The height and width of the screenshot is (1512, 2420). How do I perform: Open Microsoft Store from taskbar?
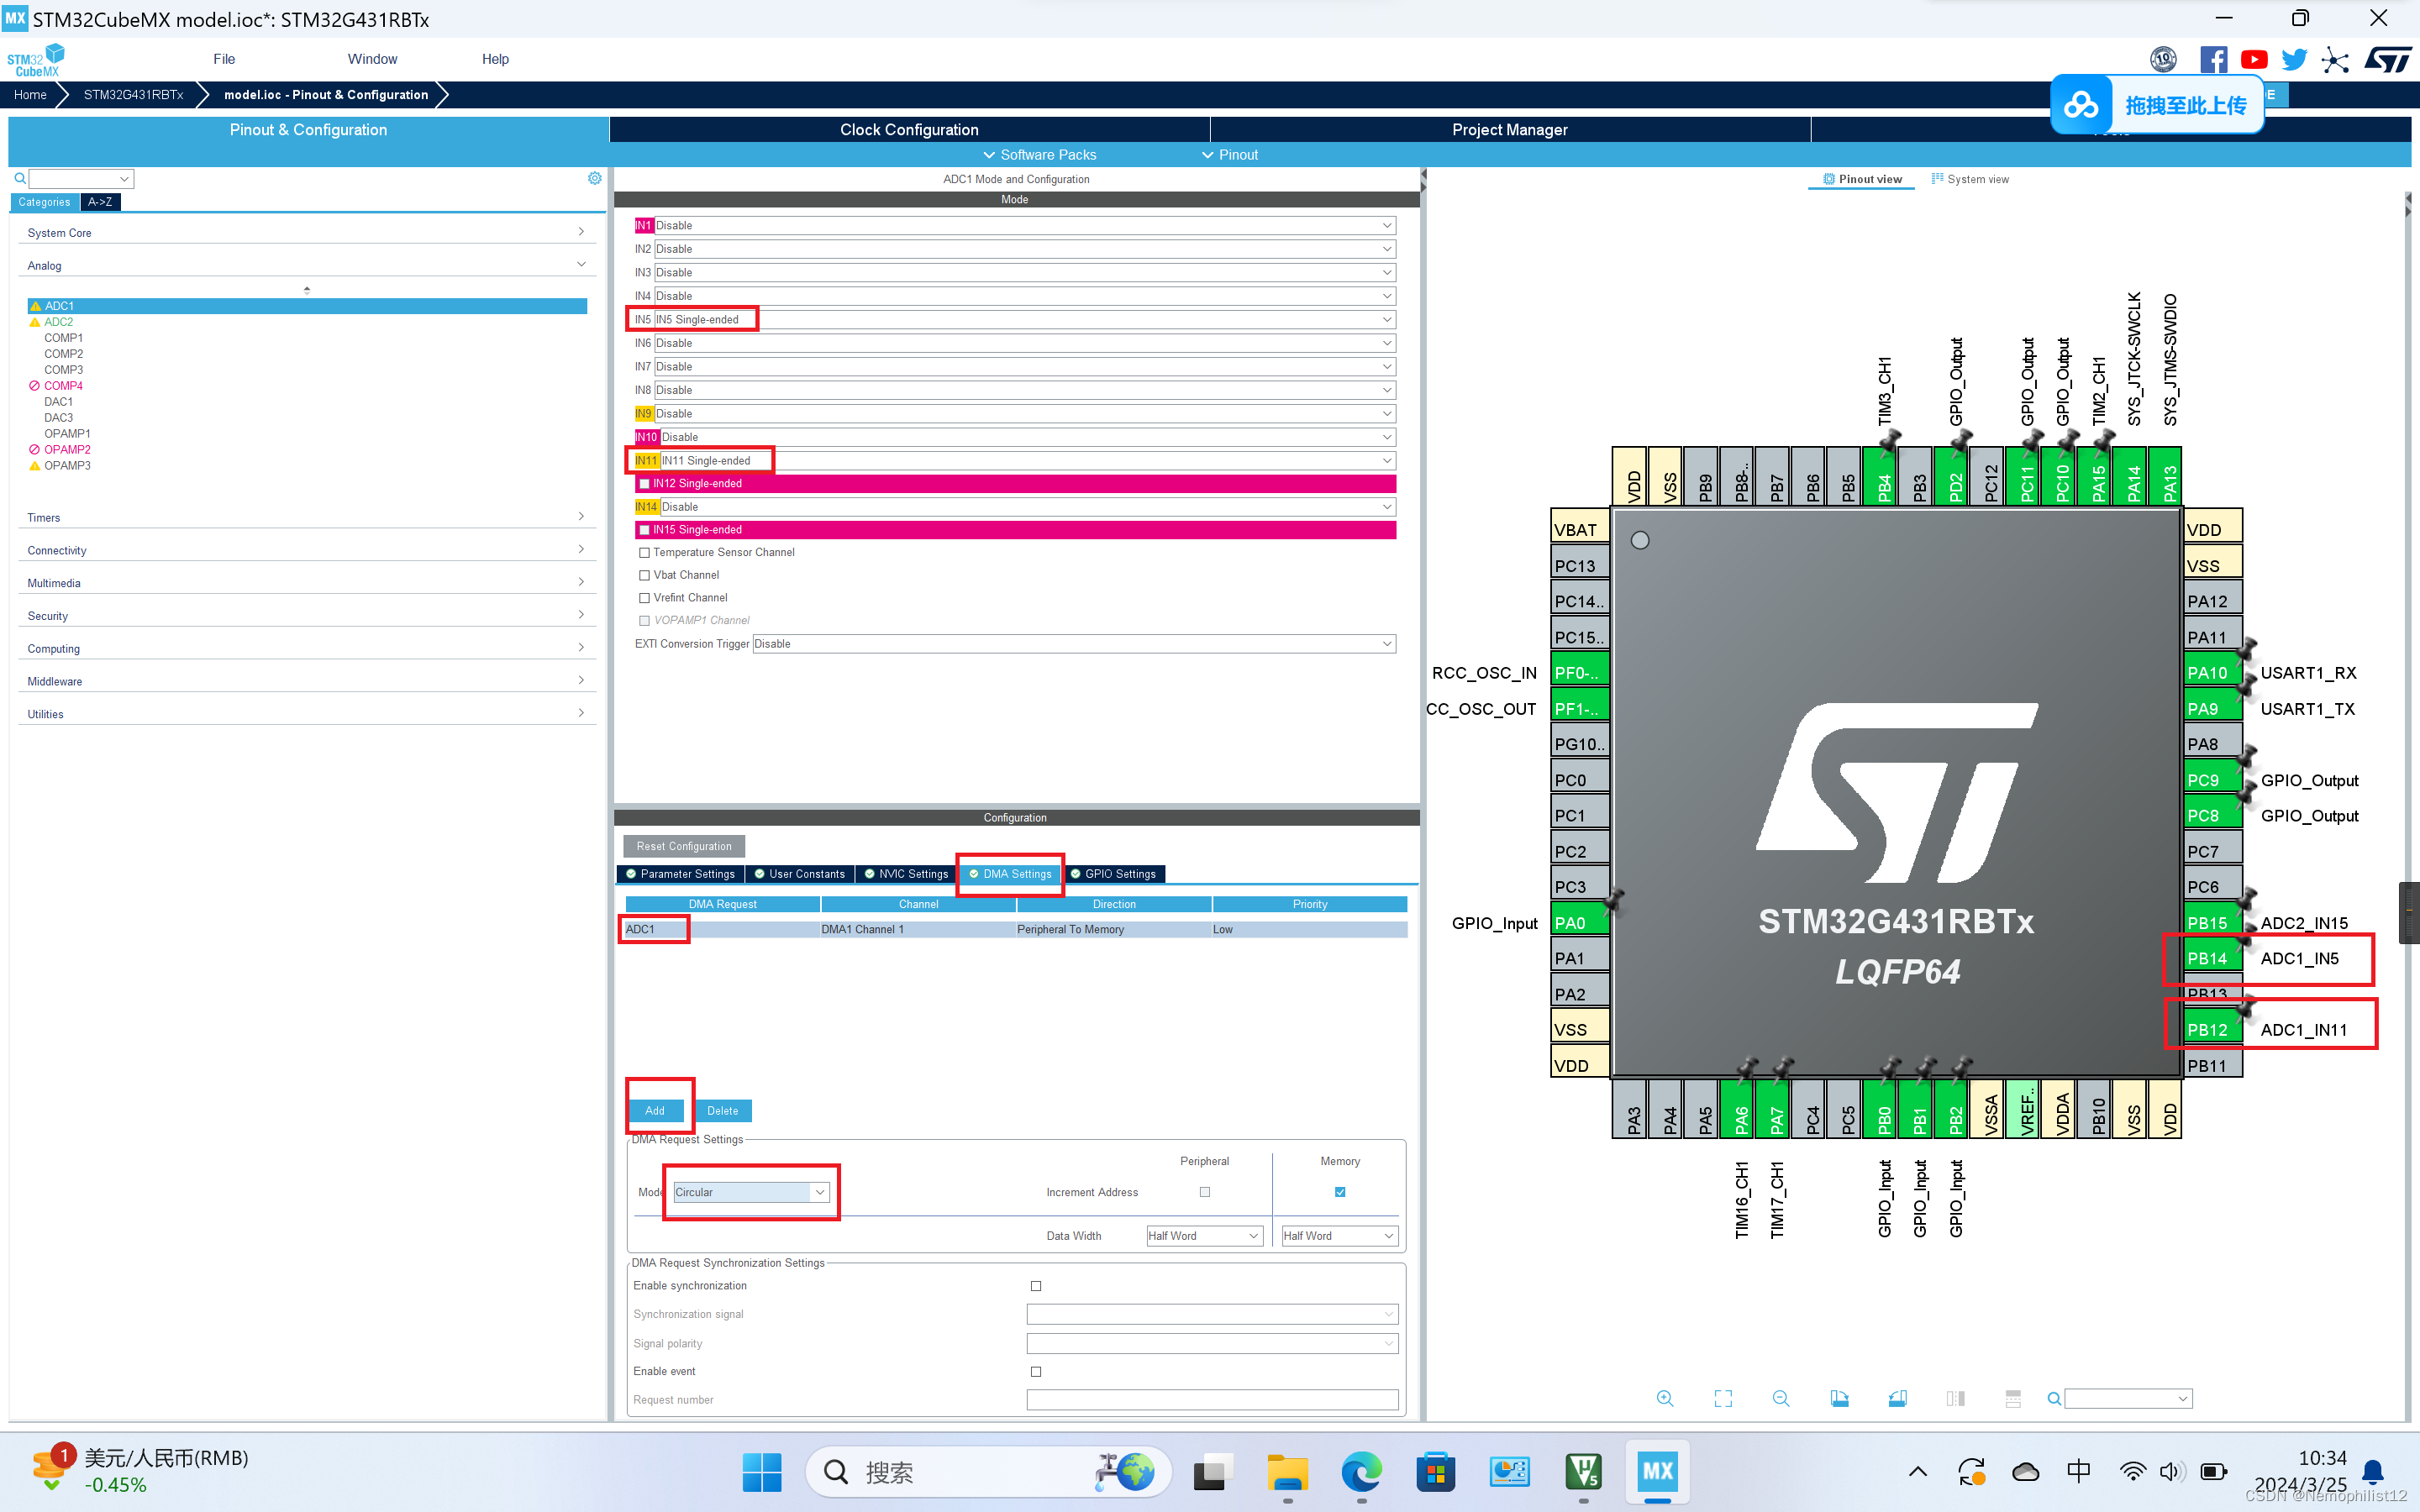(1435, 1472)
